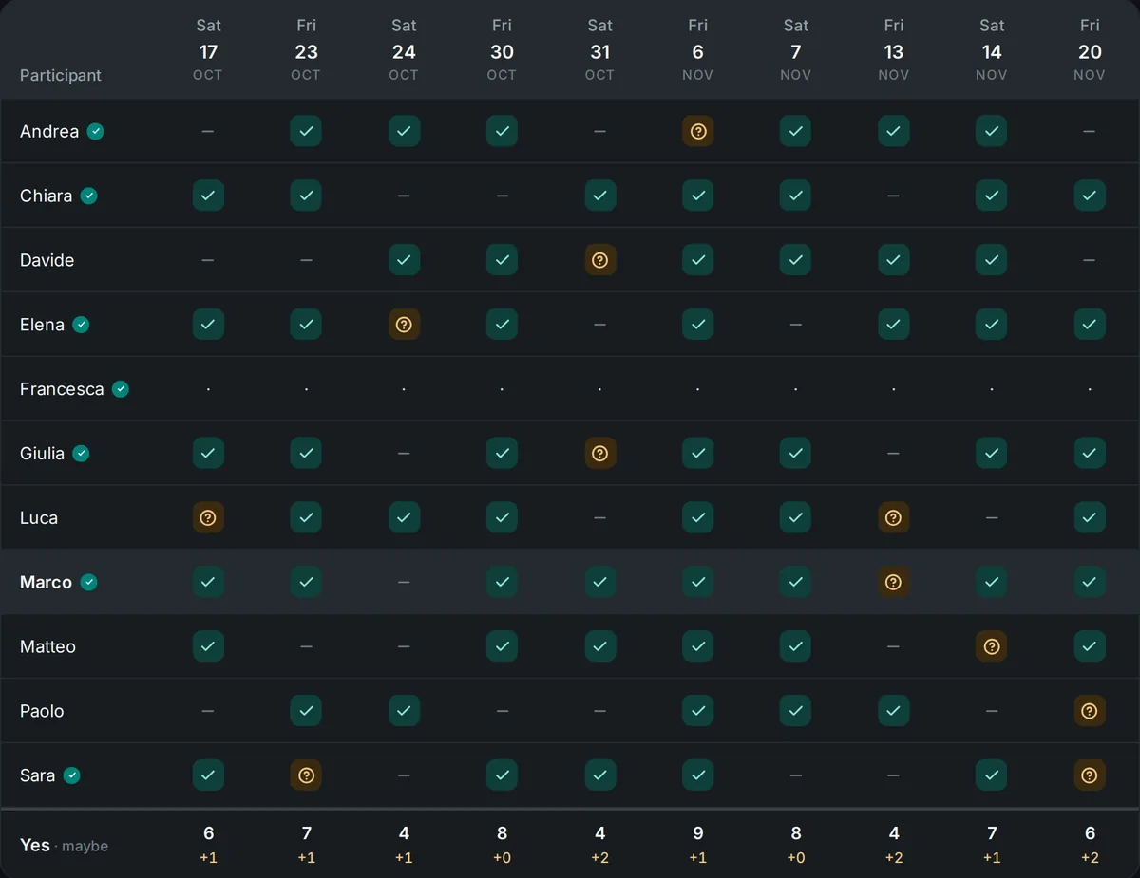Click the name Francesca
Viewport: 1140px width, 878px height.
click(62, 389)
